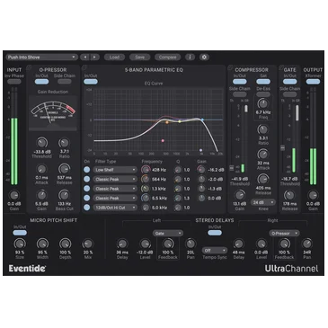
Task: Click the pink EQ curve node
Action: [x=163, y=140]
